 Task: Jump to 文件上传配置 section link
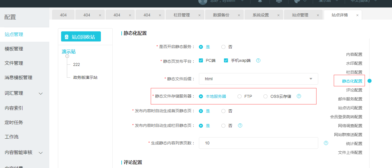click(350, 152)
